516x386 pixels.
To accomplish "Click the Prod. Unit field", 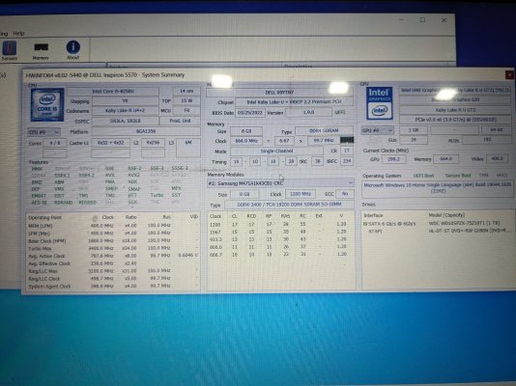I will point(180,121).
